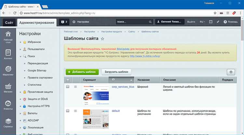The height and width of the screenshot is (135, 244).
Task: Open the RU language dropdown
Action: (x=202, y=22)
